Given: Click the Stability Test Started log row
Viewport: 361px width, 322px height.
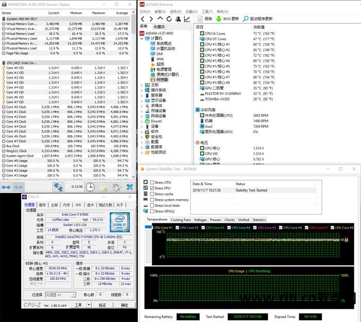Looking at the screenshot, I should tap(254, 190).
